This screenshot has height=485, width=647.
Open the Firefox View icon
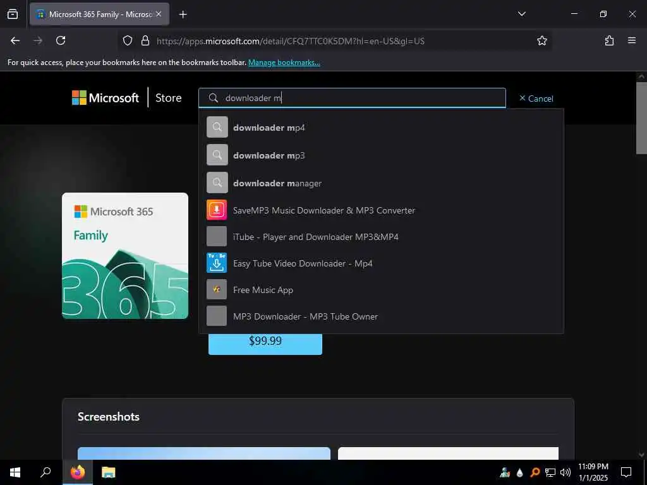(x=13, y=14)
